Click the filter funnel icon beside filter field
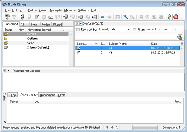This screenshot has width=187, height=132. pyautogui.click(x=179, y=37)
